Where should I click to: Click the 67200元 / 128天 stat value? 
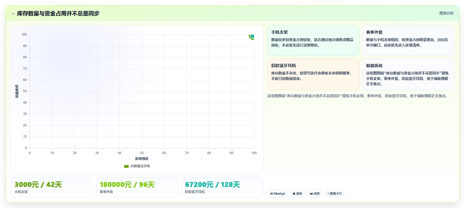tap(212, 185)
